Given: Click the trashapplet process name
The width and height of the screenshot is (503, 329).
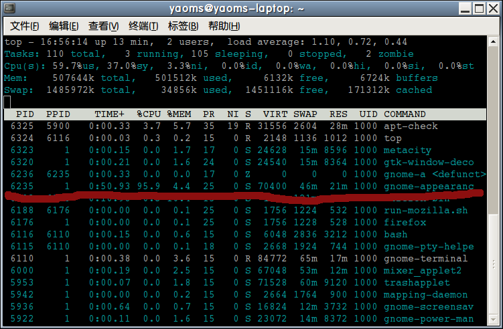Looking at the screenshot, I should pyautogui.click(x=417, y=283).
